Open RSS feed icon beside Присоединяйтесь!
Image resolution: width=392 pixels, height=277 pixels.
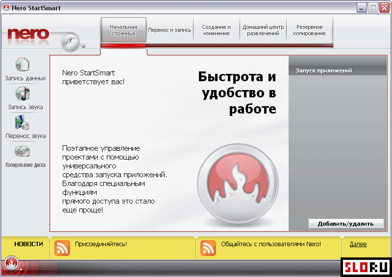62,248
